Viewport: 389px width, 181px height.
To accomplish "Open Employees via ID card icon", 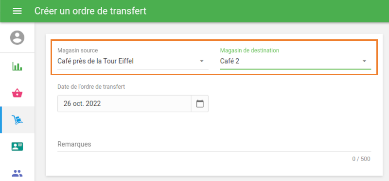I will 17,147.
